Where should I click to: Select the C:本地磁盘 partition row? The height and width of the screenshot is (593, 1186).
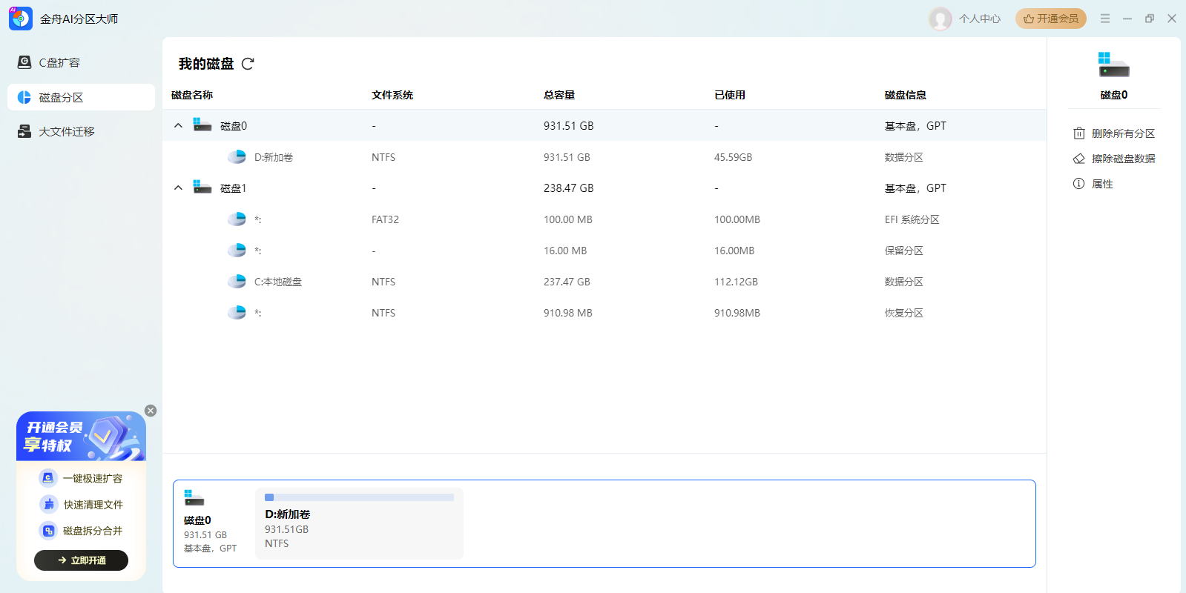click(x=277, y=282)
